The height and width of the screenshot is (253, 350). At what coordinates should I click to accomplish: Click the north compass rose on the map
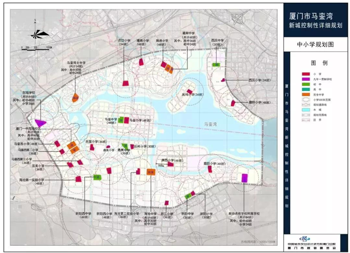pos(38,32)
